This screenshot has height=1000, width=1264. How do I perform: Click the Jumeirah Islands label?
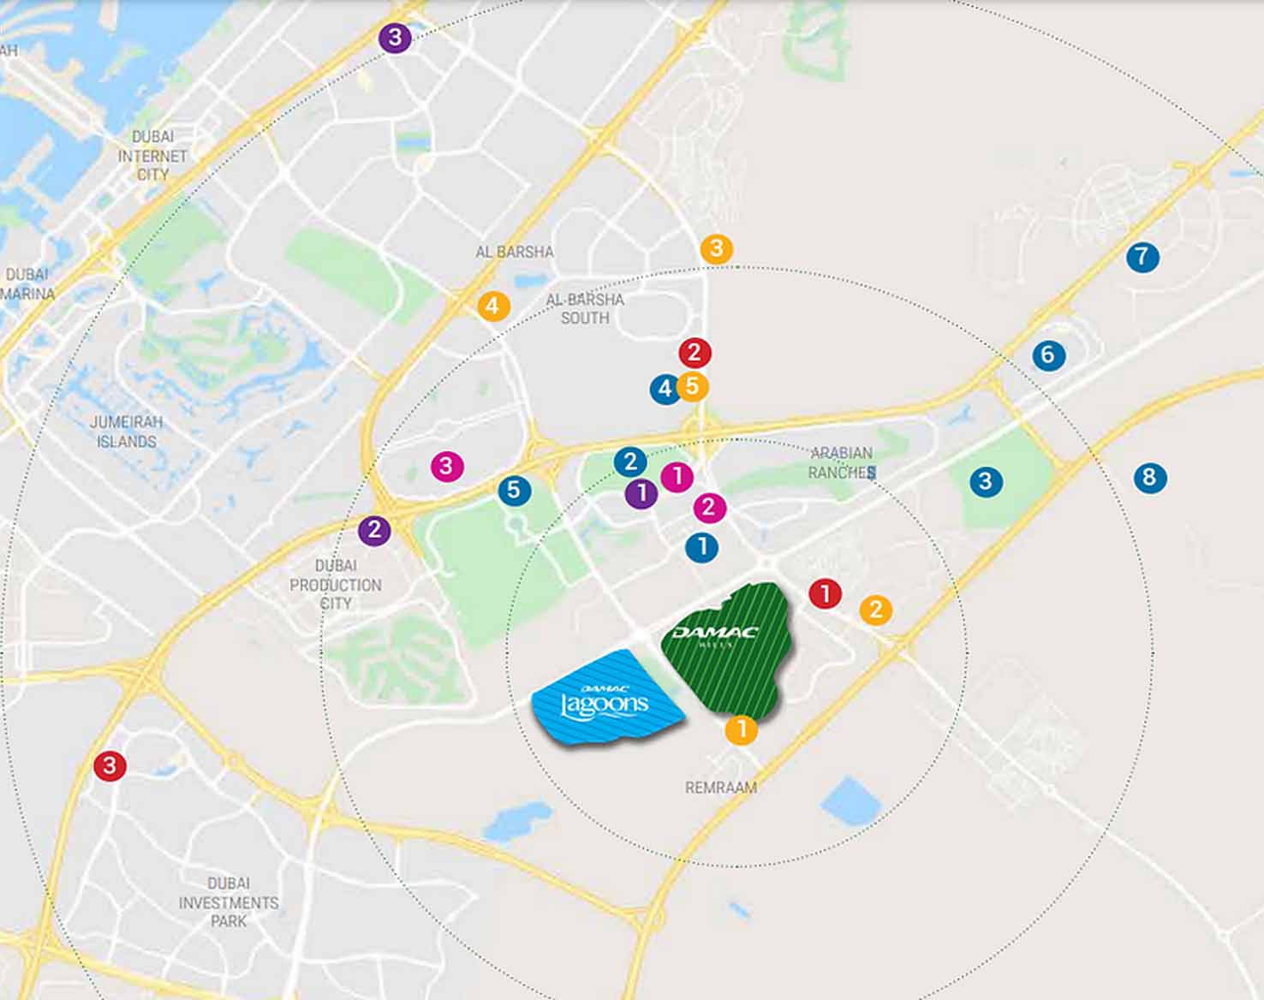(x=127, y=432)
